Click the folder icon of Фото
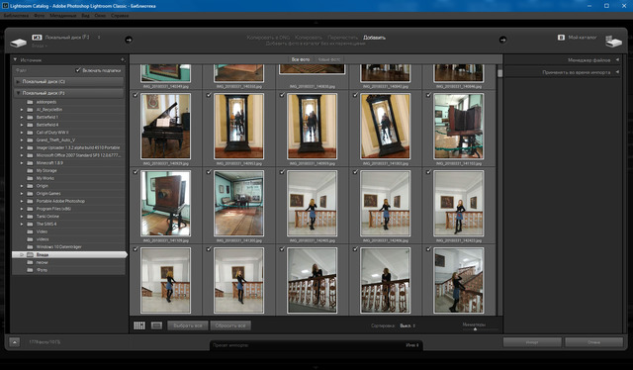633x370 pixels. click(30, 270)
